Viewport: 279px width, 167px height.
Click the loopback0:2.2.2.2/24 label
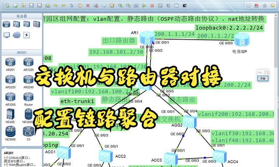click(229, 28)
